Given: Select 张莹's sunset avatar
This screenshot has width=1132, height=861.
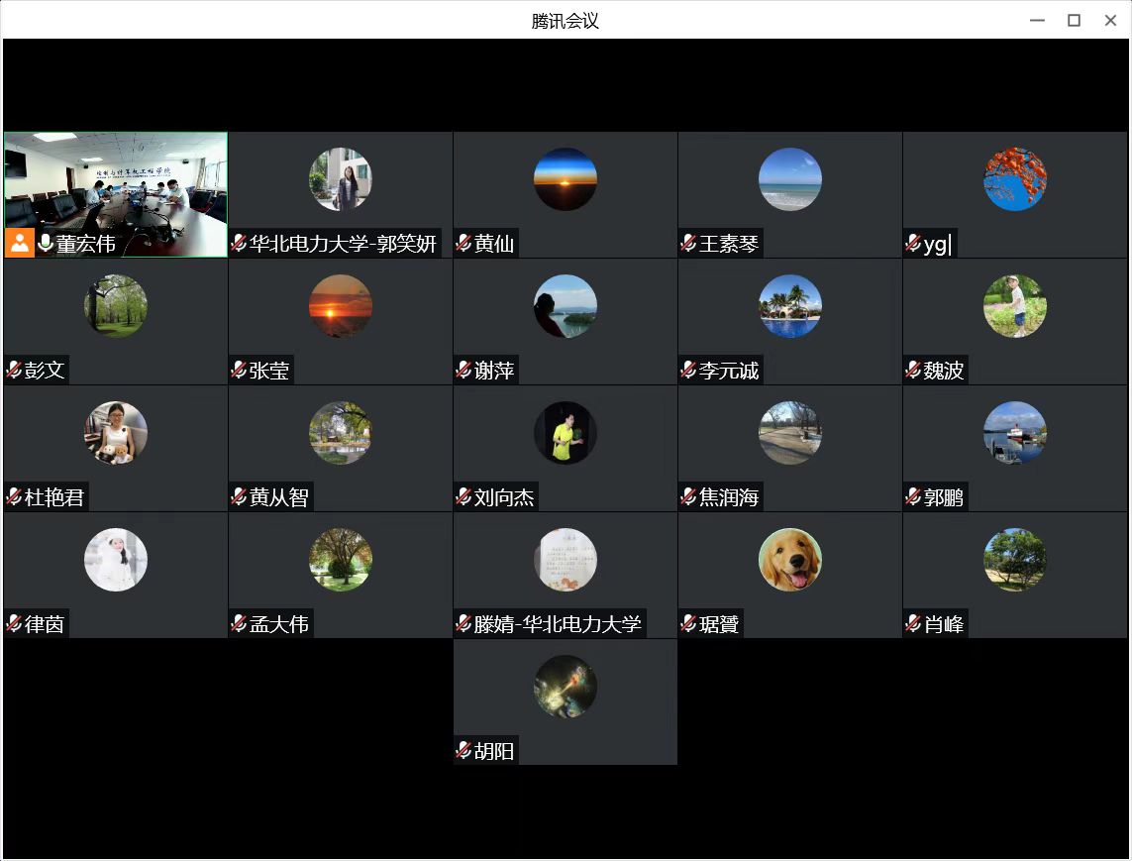Looking at the screenshot, I should point(341,306).
